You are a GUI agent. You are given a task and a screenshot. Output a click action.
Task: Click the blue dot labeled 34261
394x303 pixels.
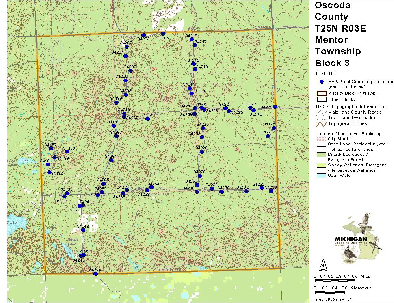coord(147,119)
